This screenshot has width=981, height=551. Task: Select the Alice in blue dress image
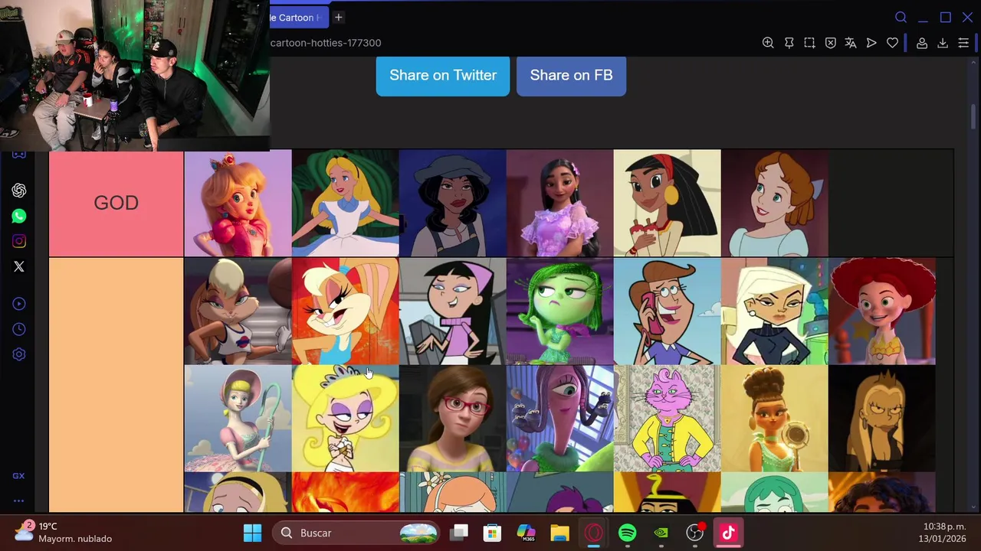point(345,203)
